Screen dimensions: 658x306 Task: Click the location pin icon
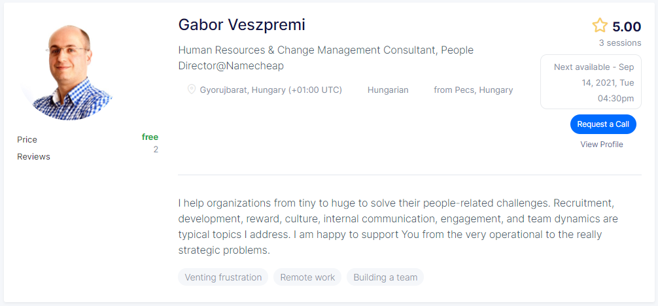(192, 90)
